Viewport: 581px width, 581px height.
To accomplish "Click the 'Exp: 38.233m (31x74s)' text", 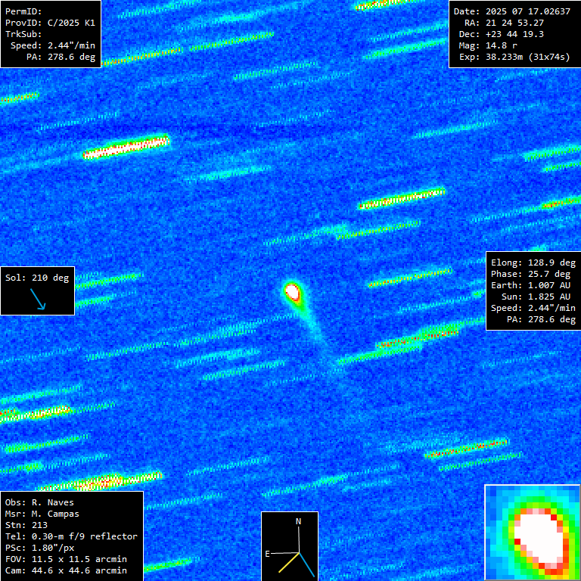I will 514,57.
